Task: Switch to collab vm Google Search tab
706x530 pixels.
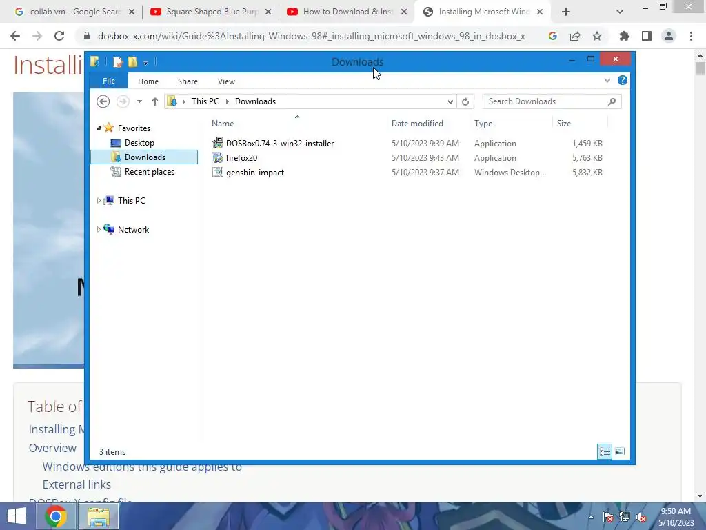Action: (74, 12)
